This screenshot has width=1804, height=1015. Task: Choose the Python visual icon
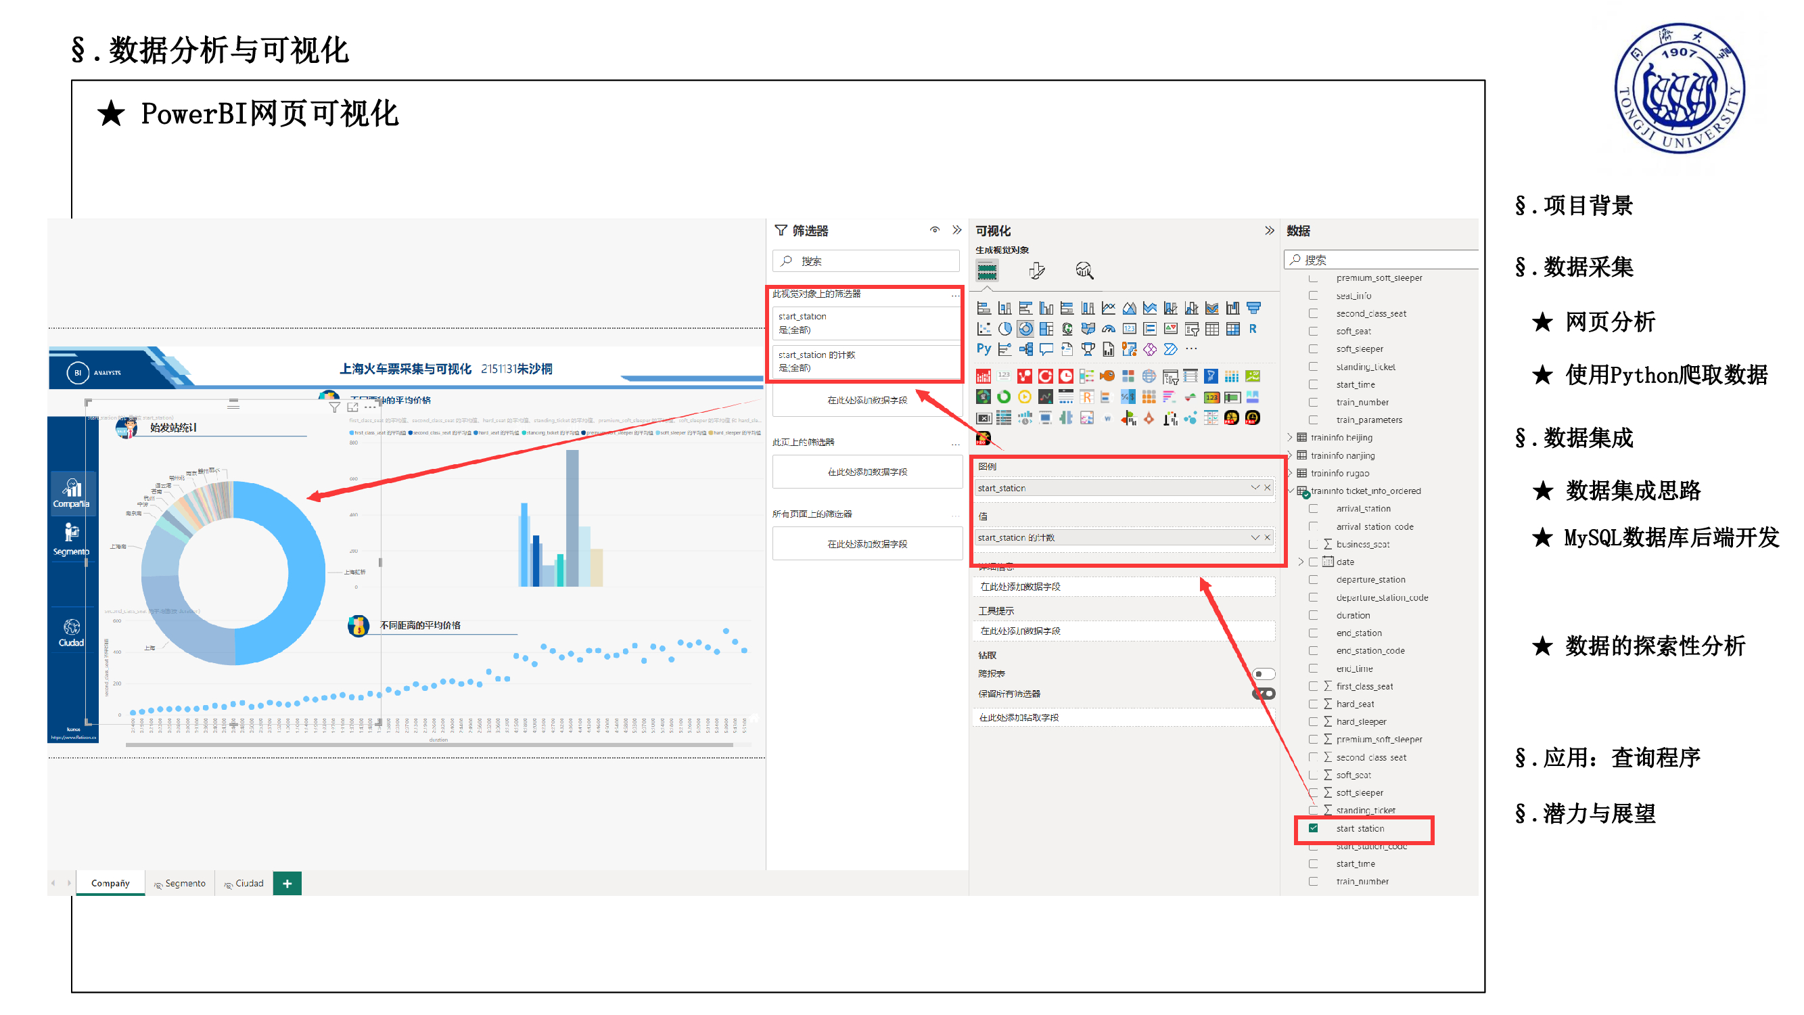[984, 349]
